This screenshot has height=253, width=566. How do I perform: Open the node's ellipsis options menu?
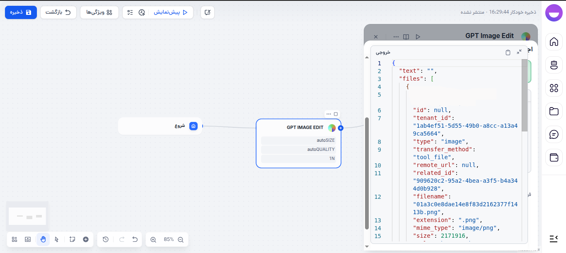[329, 114]
